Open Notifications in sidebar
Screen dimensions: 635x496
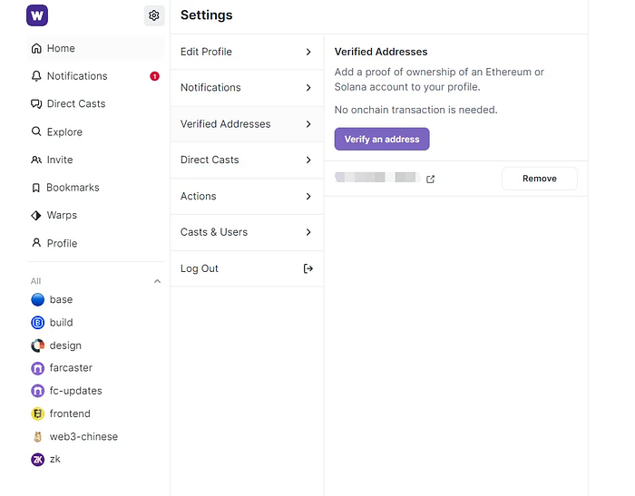click(95, 76)
